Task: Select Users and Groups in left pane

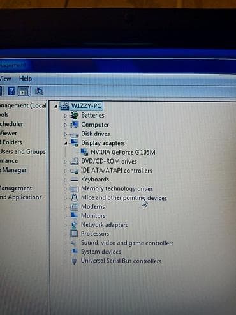Action: 23,151
